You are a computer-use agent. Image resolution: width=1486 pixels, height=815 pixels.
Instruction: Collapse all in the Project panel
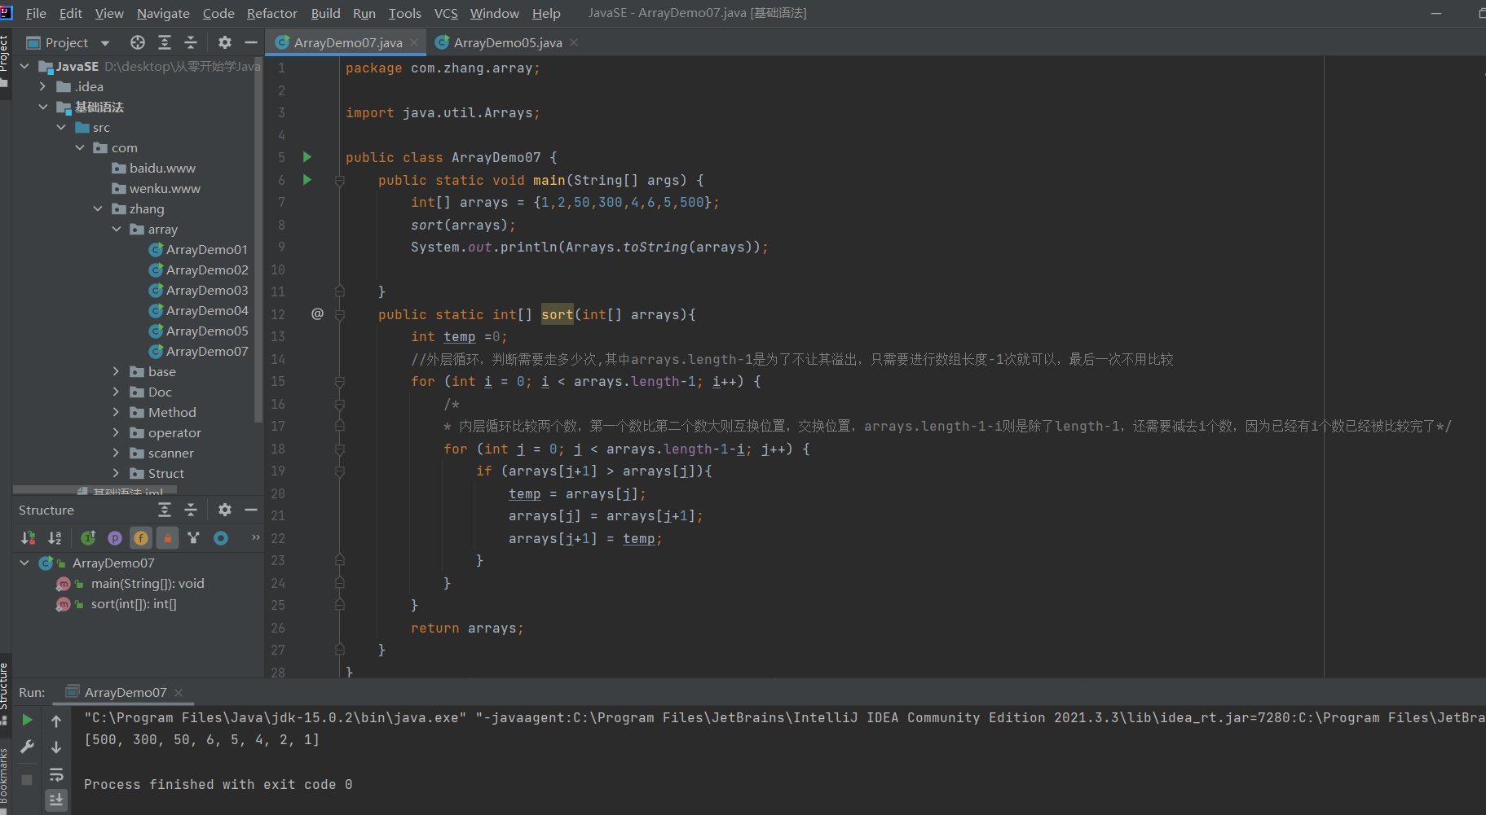pos(191,42)
